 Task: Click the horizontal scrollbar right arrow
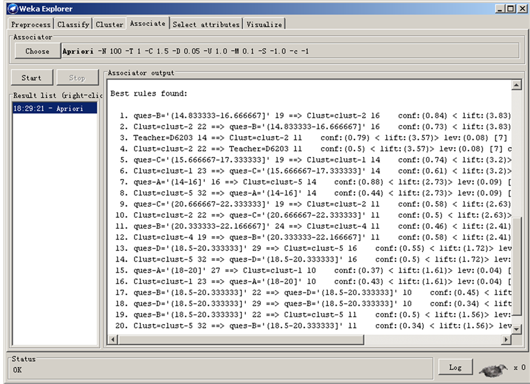(x=506, y=340)
